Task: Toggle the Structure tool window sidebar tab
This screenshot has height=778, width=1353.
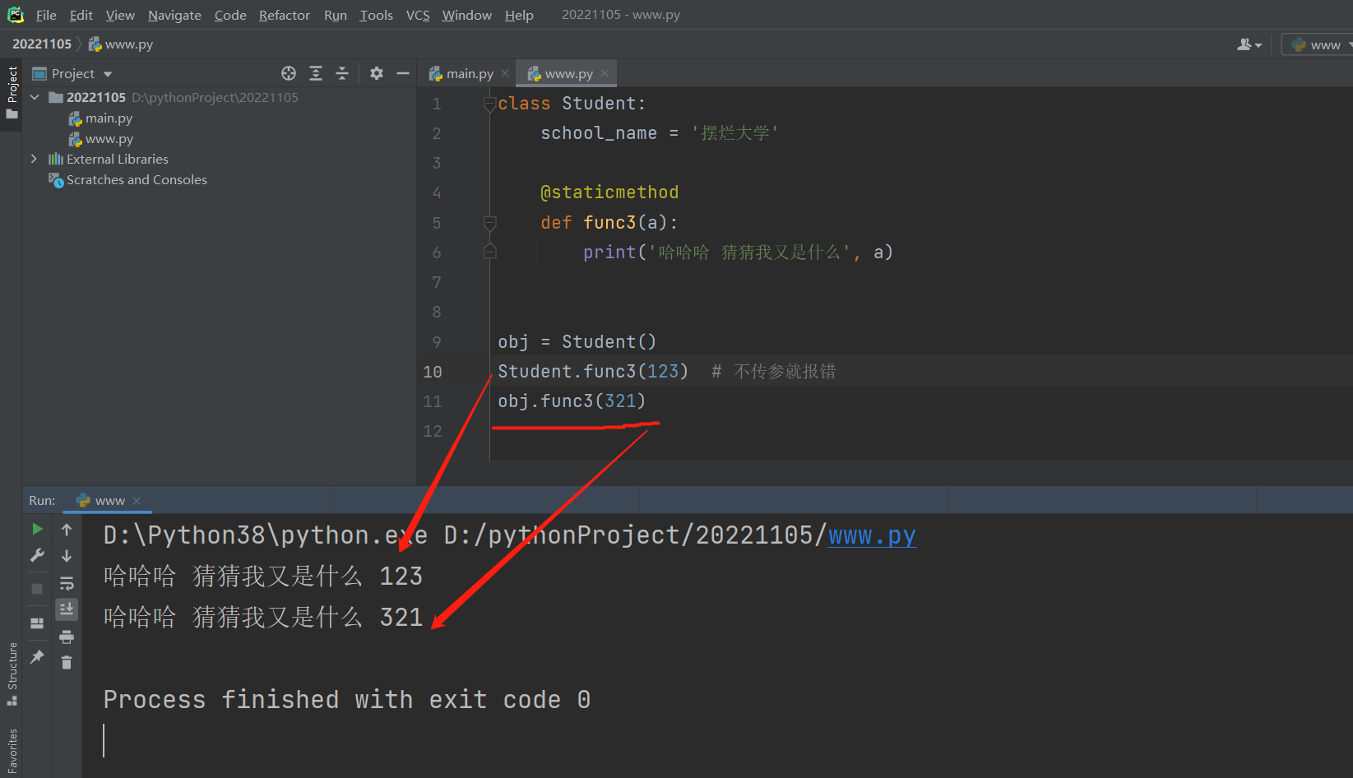Action: coord(12,674)
